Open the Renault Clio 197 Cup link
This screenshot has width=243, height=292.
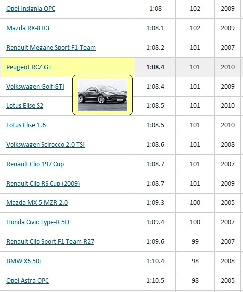click(35, 164)
